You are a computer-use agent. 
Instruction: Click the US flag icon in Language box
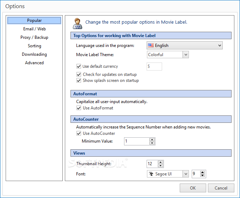click(151, 46)
